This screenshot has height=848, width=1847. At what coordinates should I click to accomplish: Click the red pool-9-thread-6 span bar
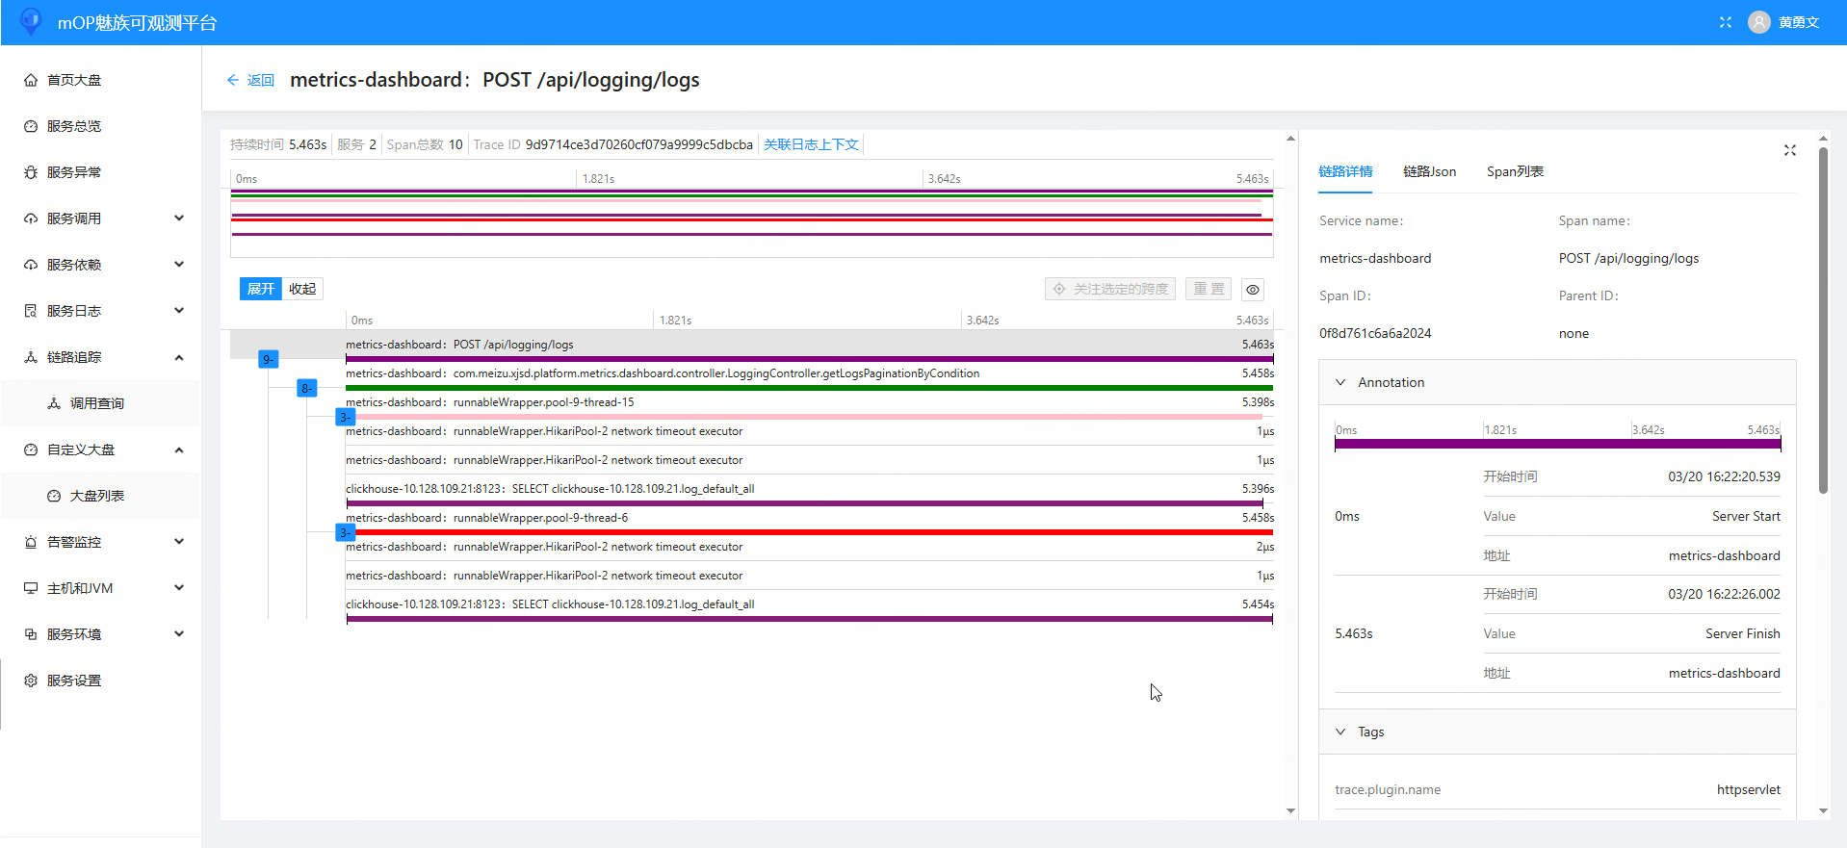coord(809,531)
